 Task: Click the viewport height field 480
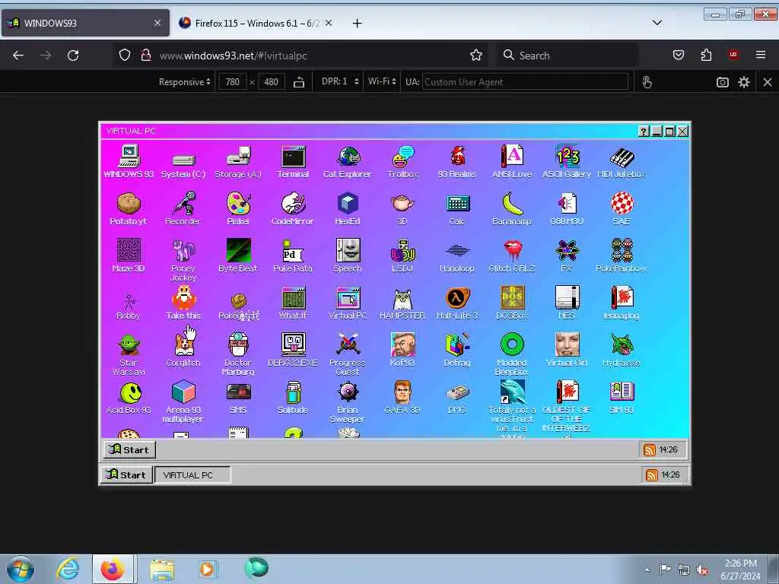tap(272, 82)
